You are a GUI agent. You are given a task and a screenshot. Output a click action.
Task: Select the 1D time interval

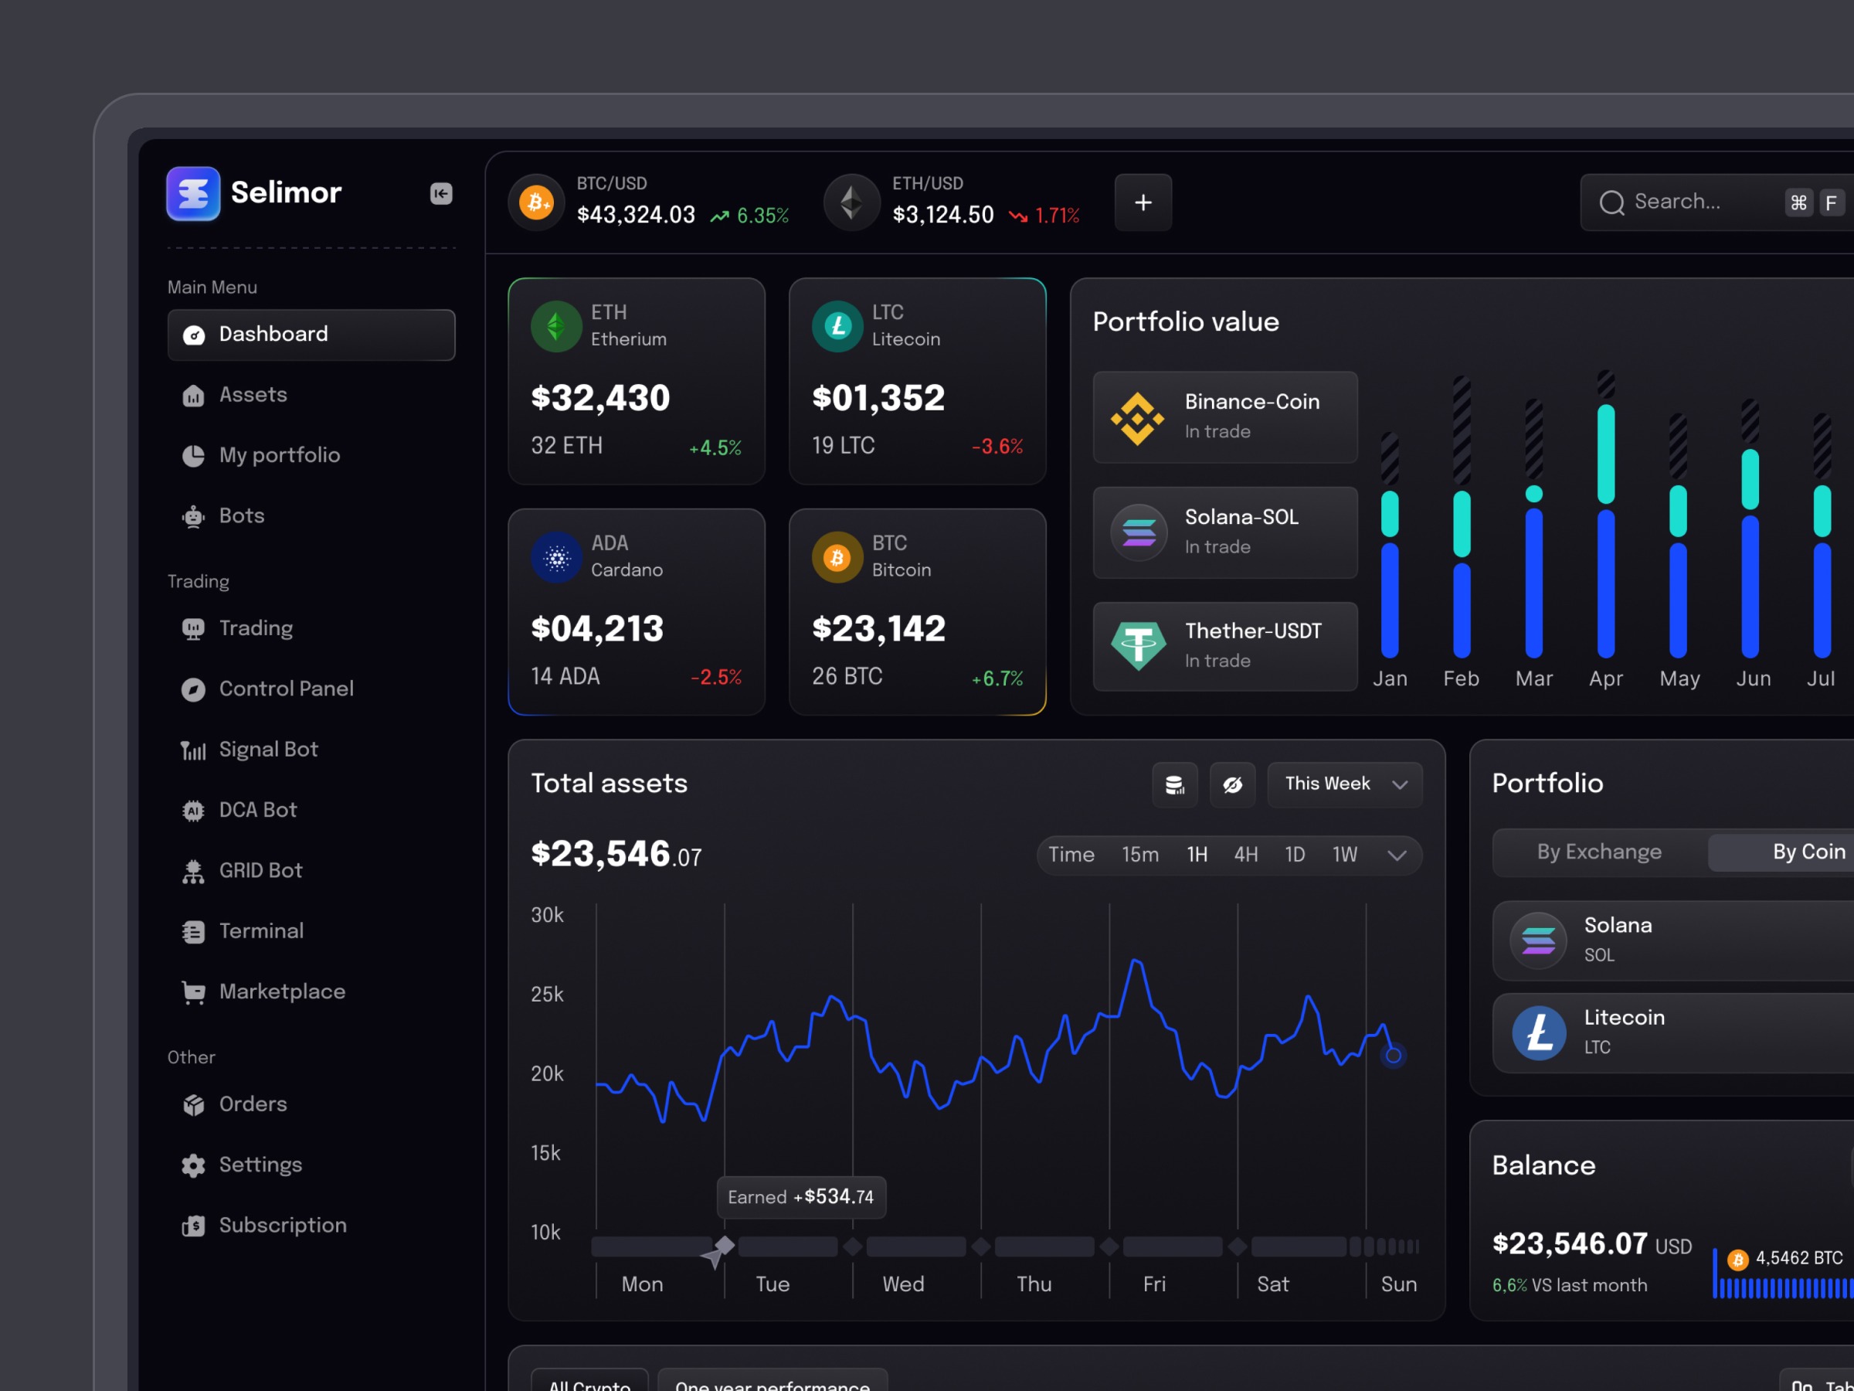click(x=1295, y=855)
